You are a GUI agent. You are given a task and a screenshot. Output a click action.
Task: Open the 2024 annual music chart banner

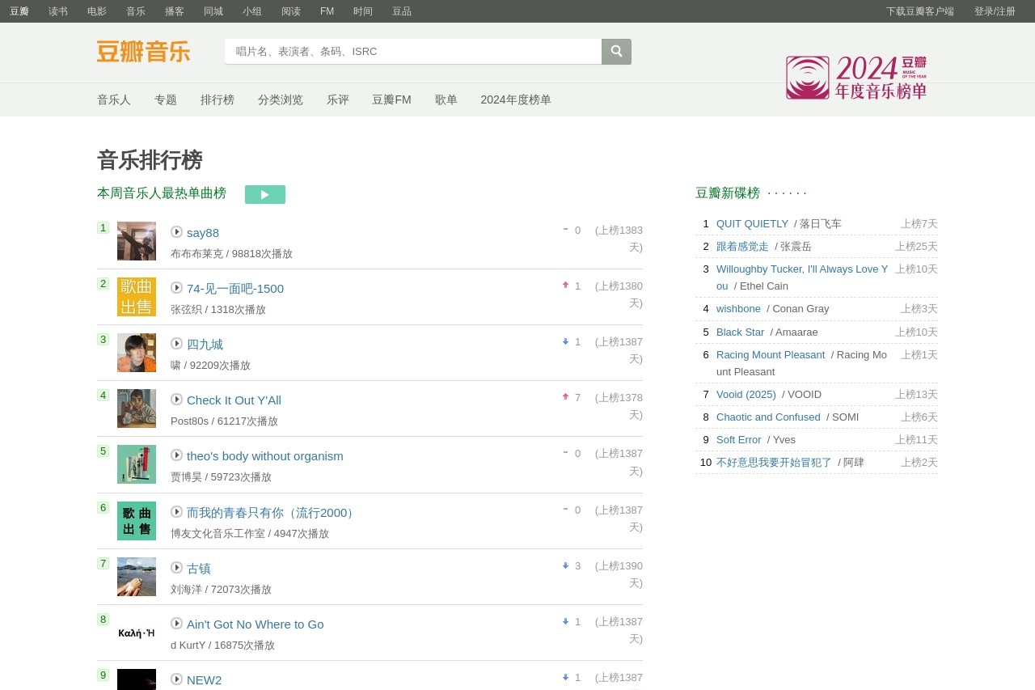856,78
